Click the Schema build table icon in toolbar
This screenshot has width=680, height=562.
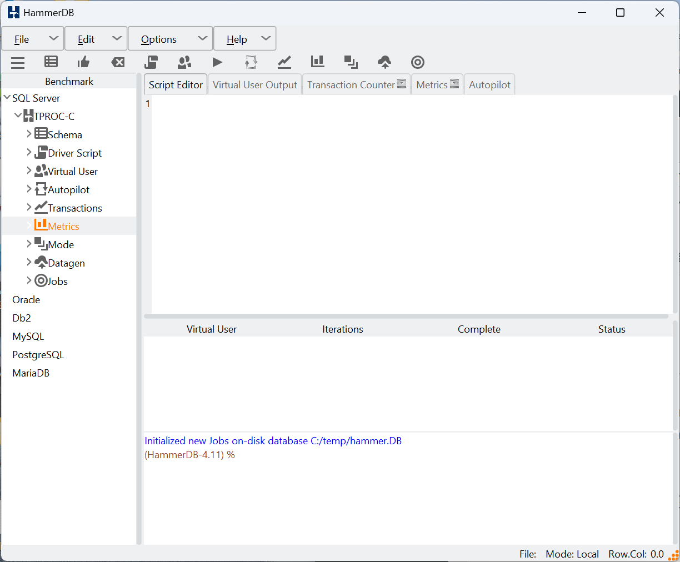click(51, 62)
